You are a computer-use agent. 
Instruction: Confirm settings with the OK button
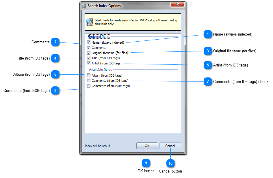pyautogui.click(x=147, y=146)
